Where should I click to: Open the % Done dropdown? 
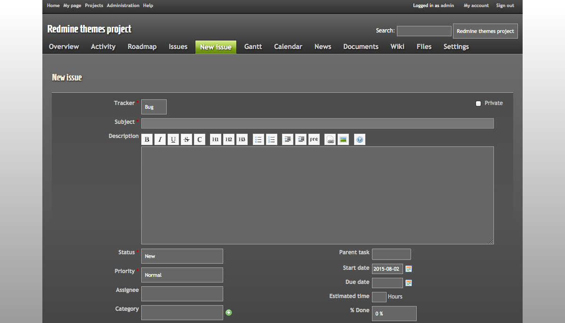click(x=394, y=314)
